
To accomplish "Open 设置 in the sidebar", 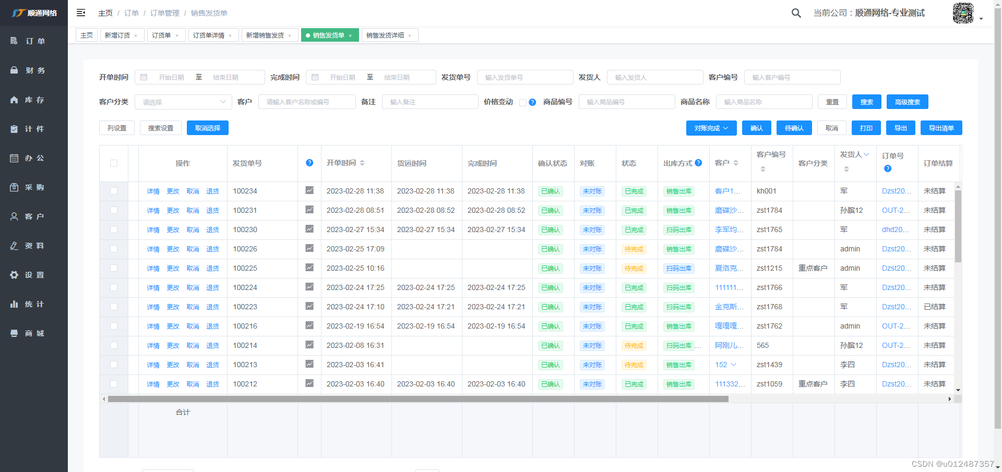I will click(34, 275).
